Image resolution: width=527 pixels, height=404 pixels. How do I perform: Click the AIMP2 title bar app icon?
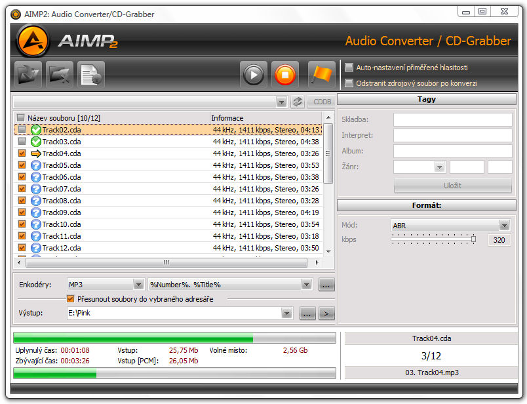16,14
